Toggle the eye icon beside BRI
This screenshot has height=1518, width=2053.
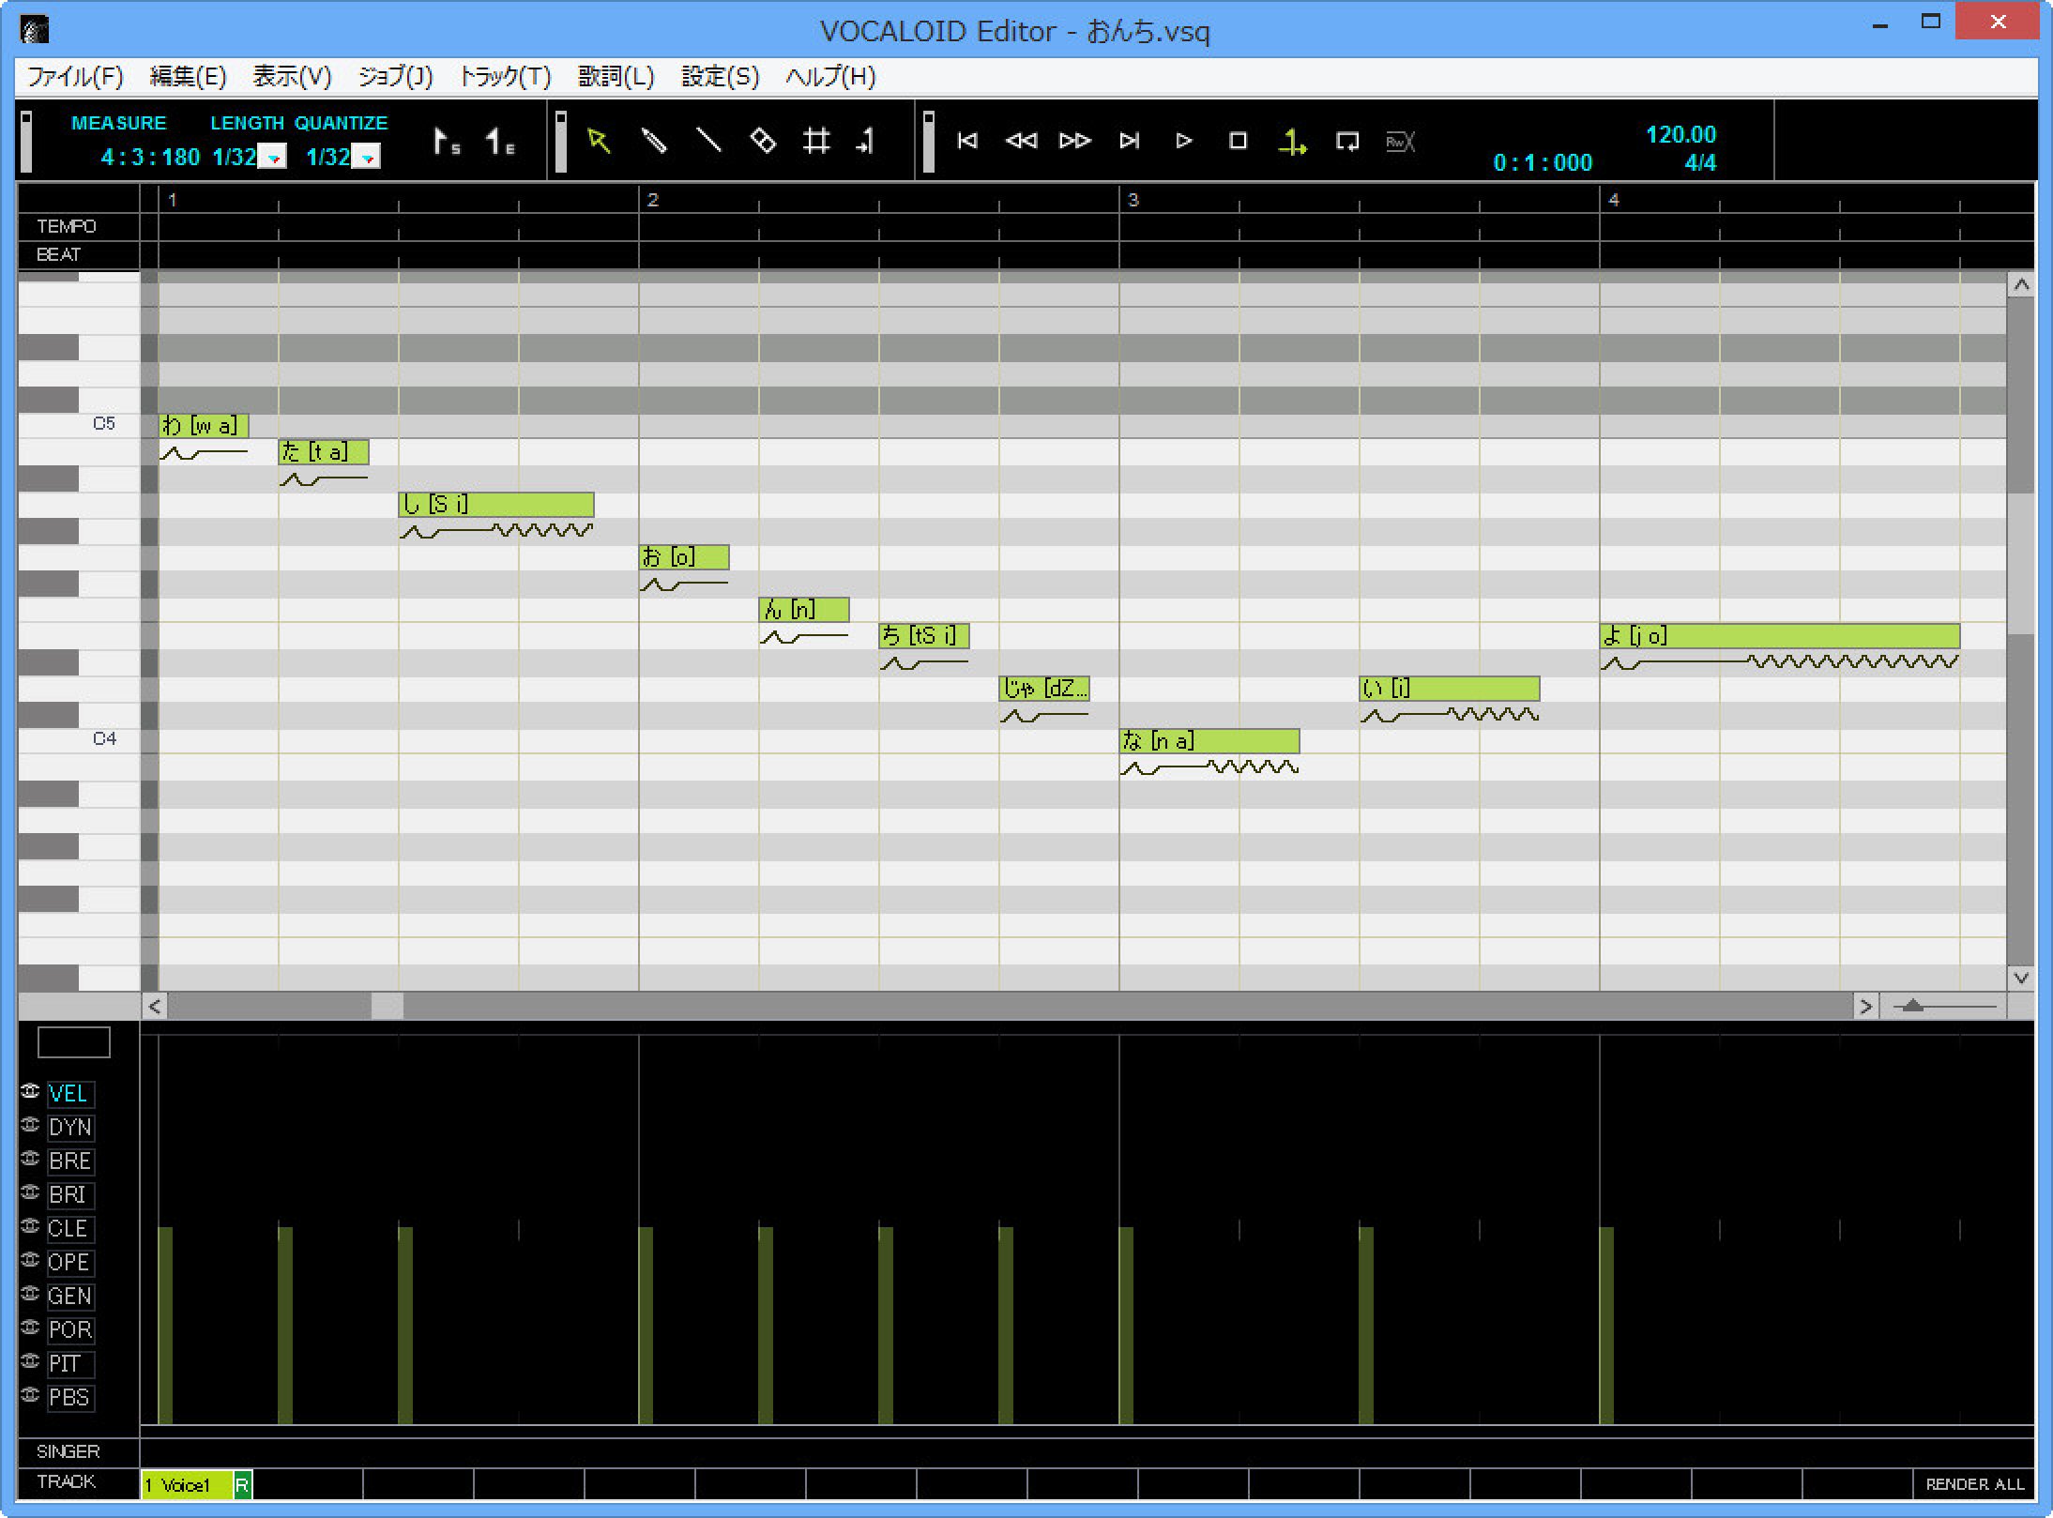coord(30,1192)
